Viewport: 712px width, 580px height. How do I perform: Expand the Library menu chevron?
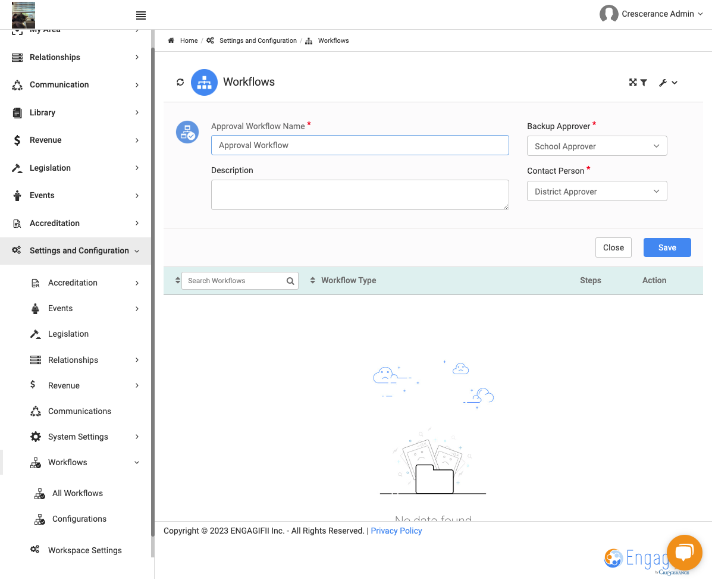137,112
